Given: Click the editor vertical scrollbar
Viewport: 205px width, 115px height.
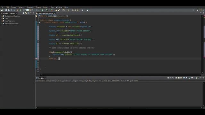Looking at the screenshot, I should 202,44.
